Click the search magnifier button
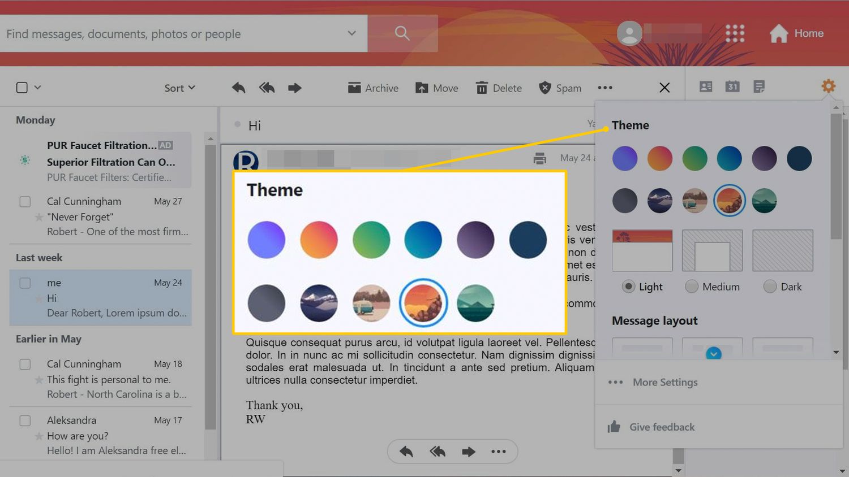This screenshot has height=477, width=849. click(402, 33)
